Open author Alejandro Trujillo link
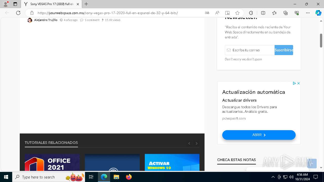 click(46, 20)
